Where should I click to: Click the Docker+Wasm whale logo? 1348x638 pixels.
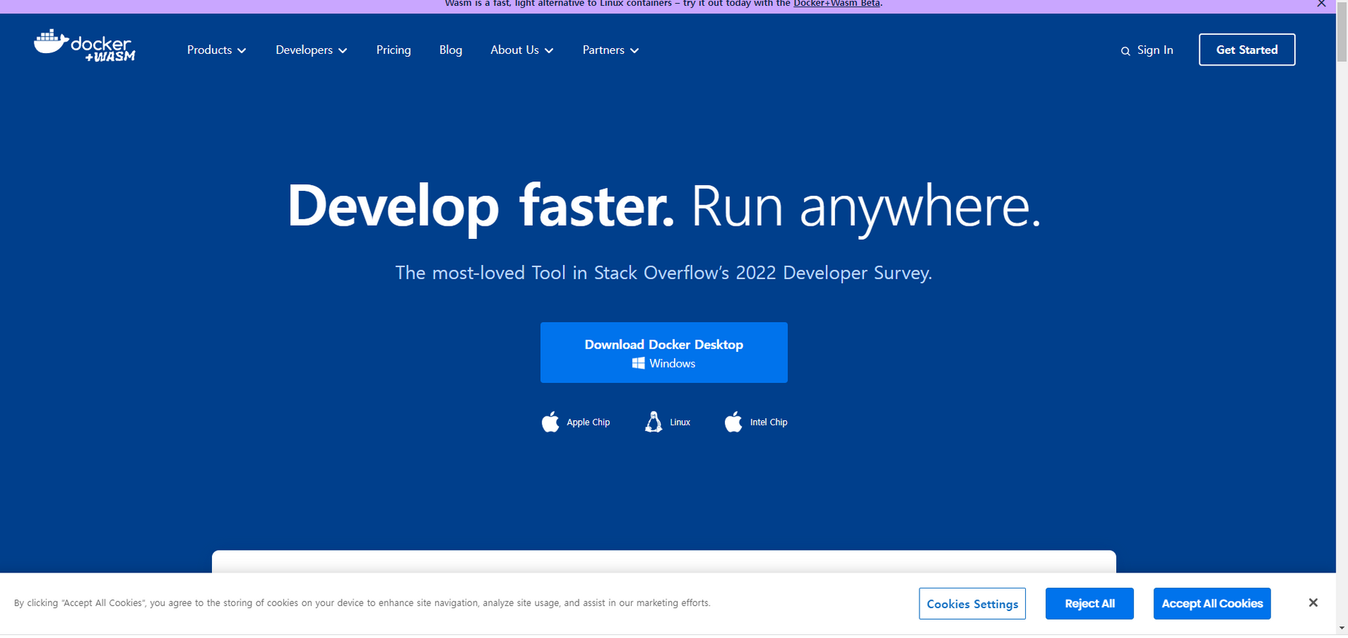click(x=84, y=45)
